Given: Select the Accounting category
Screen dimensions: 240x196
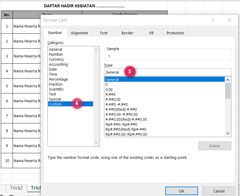Looking at the screenshot, I should (58, 64).
